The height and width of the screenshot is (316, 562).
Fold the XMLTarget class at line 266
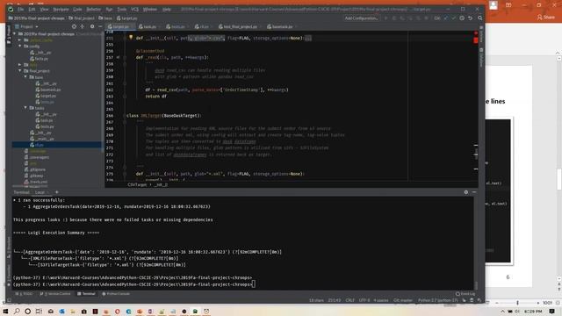tap(125, 116)
